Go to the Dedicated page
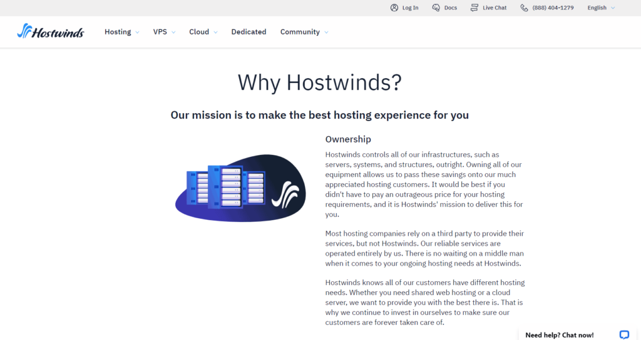The height and width of the screenshot is (340, 641). (x=249, y=32)
